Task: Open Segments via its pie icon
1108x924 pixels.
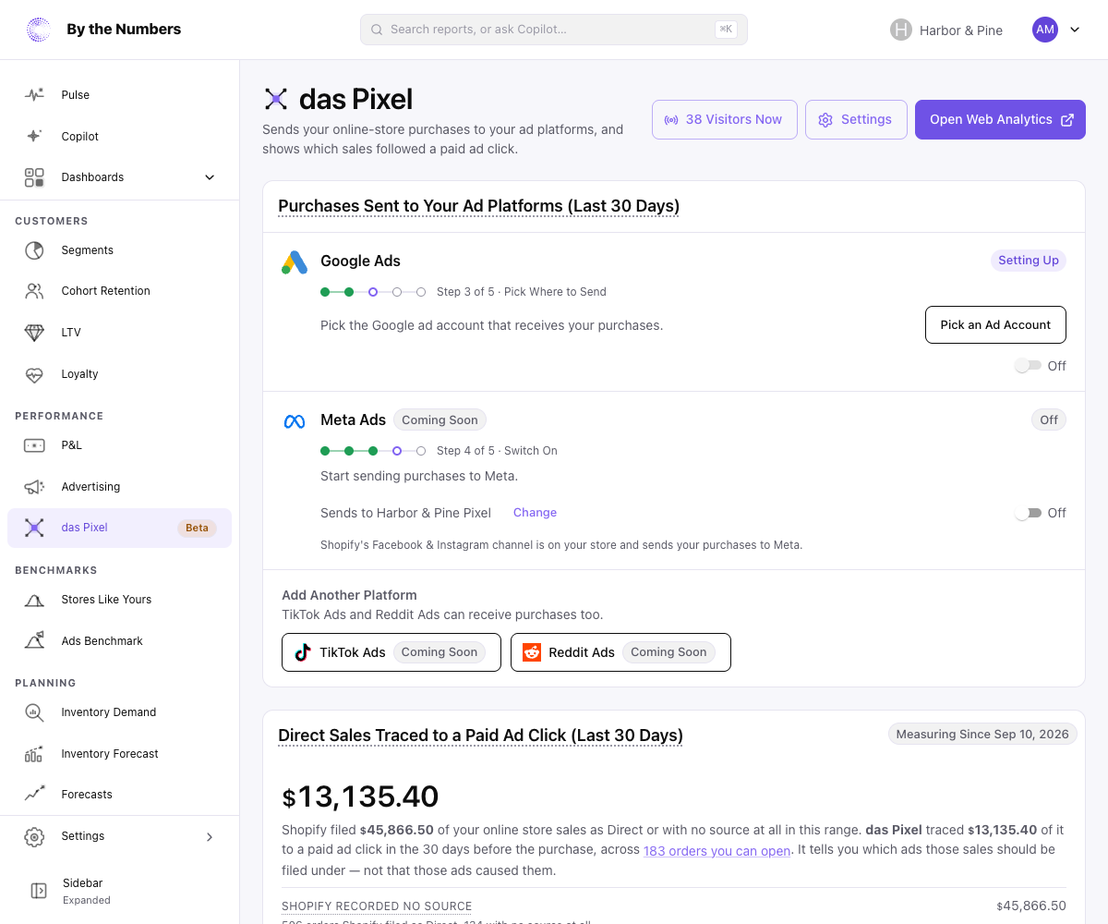Action: [34, 250]
